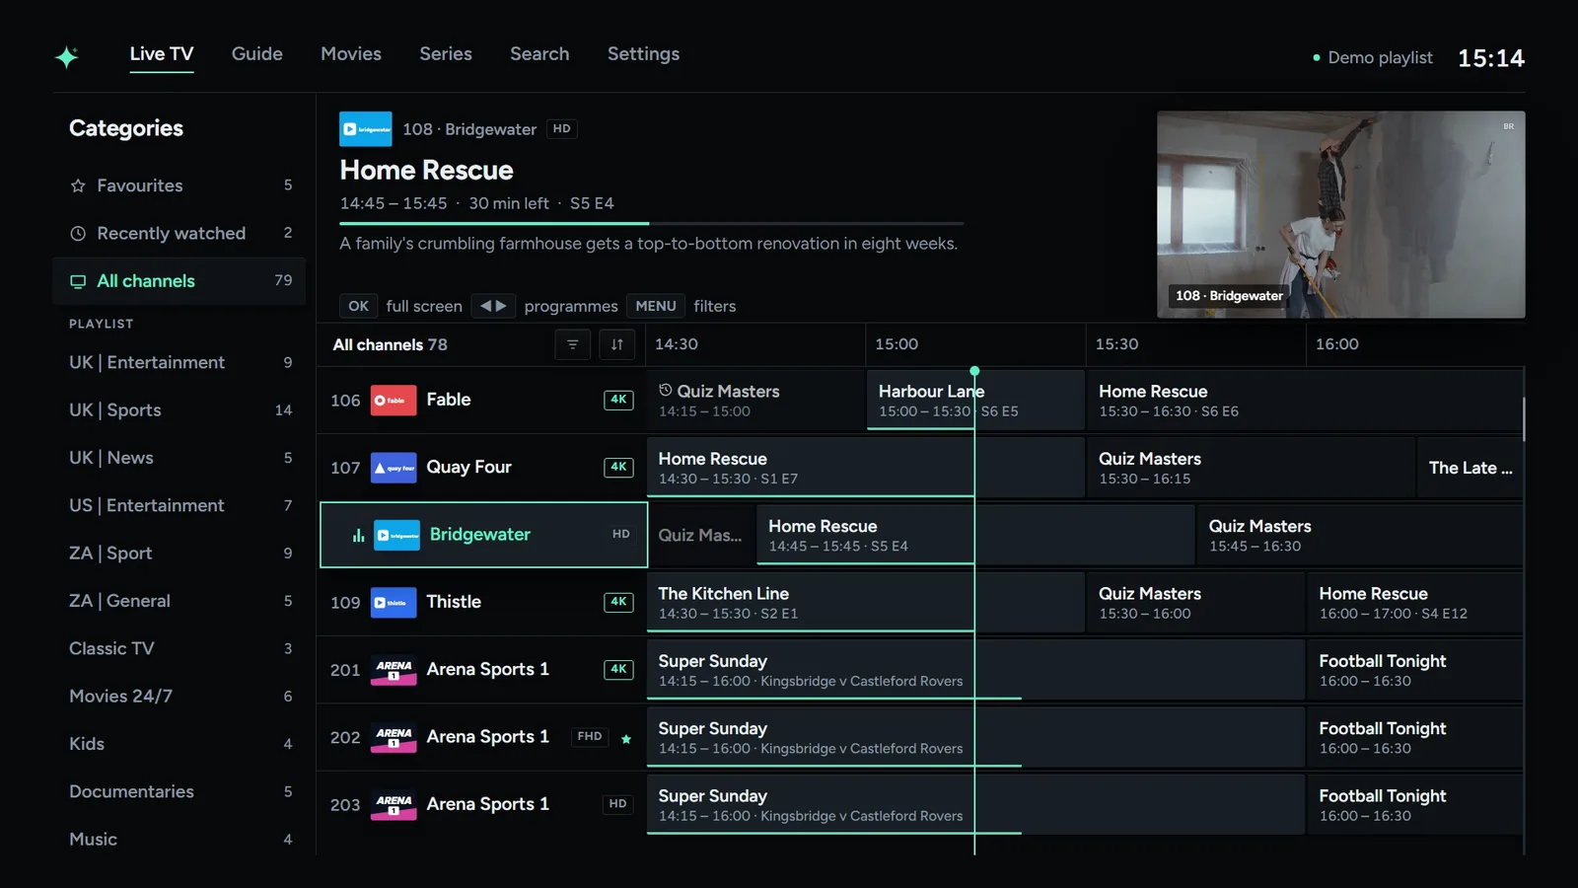Click the Bridgewater logo in programme header
This screenshot has height=888, width=1578.
(x=366, y=129)
